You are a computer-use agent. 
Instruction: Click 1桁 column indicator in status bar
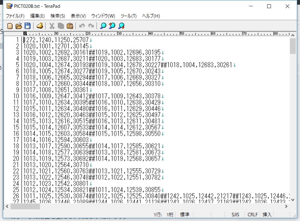coord(170,214)
